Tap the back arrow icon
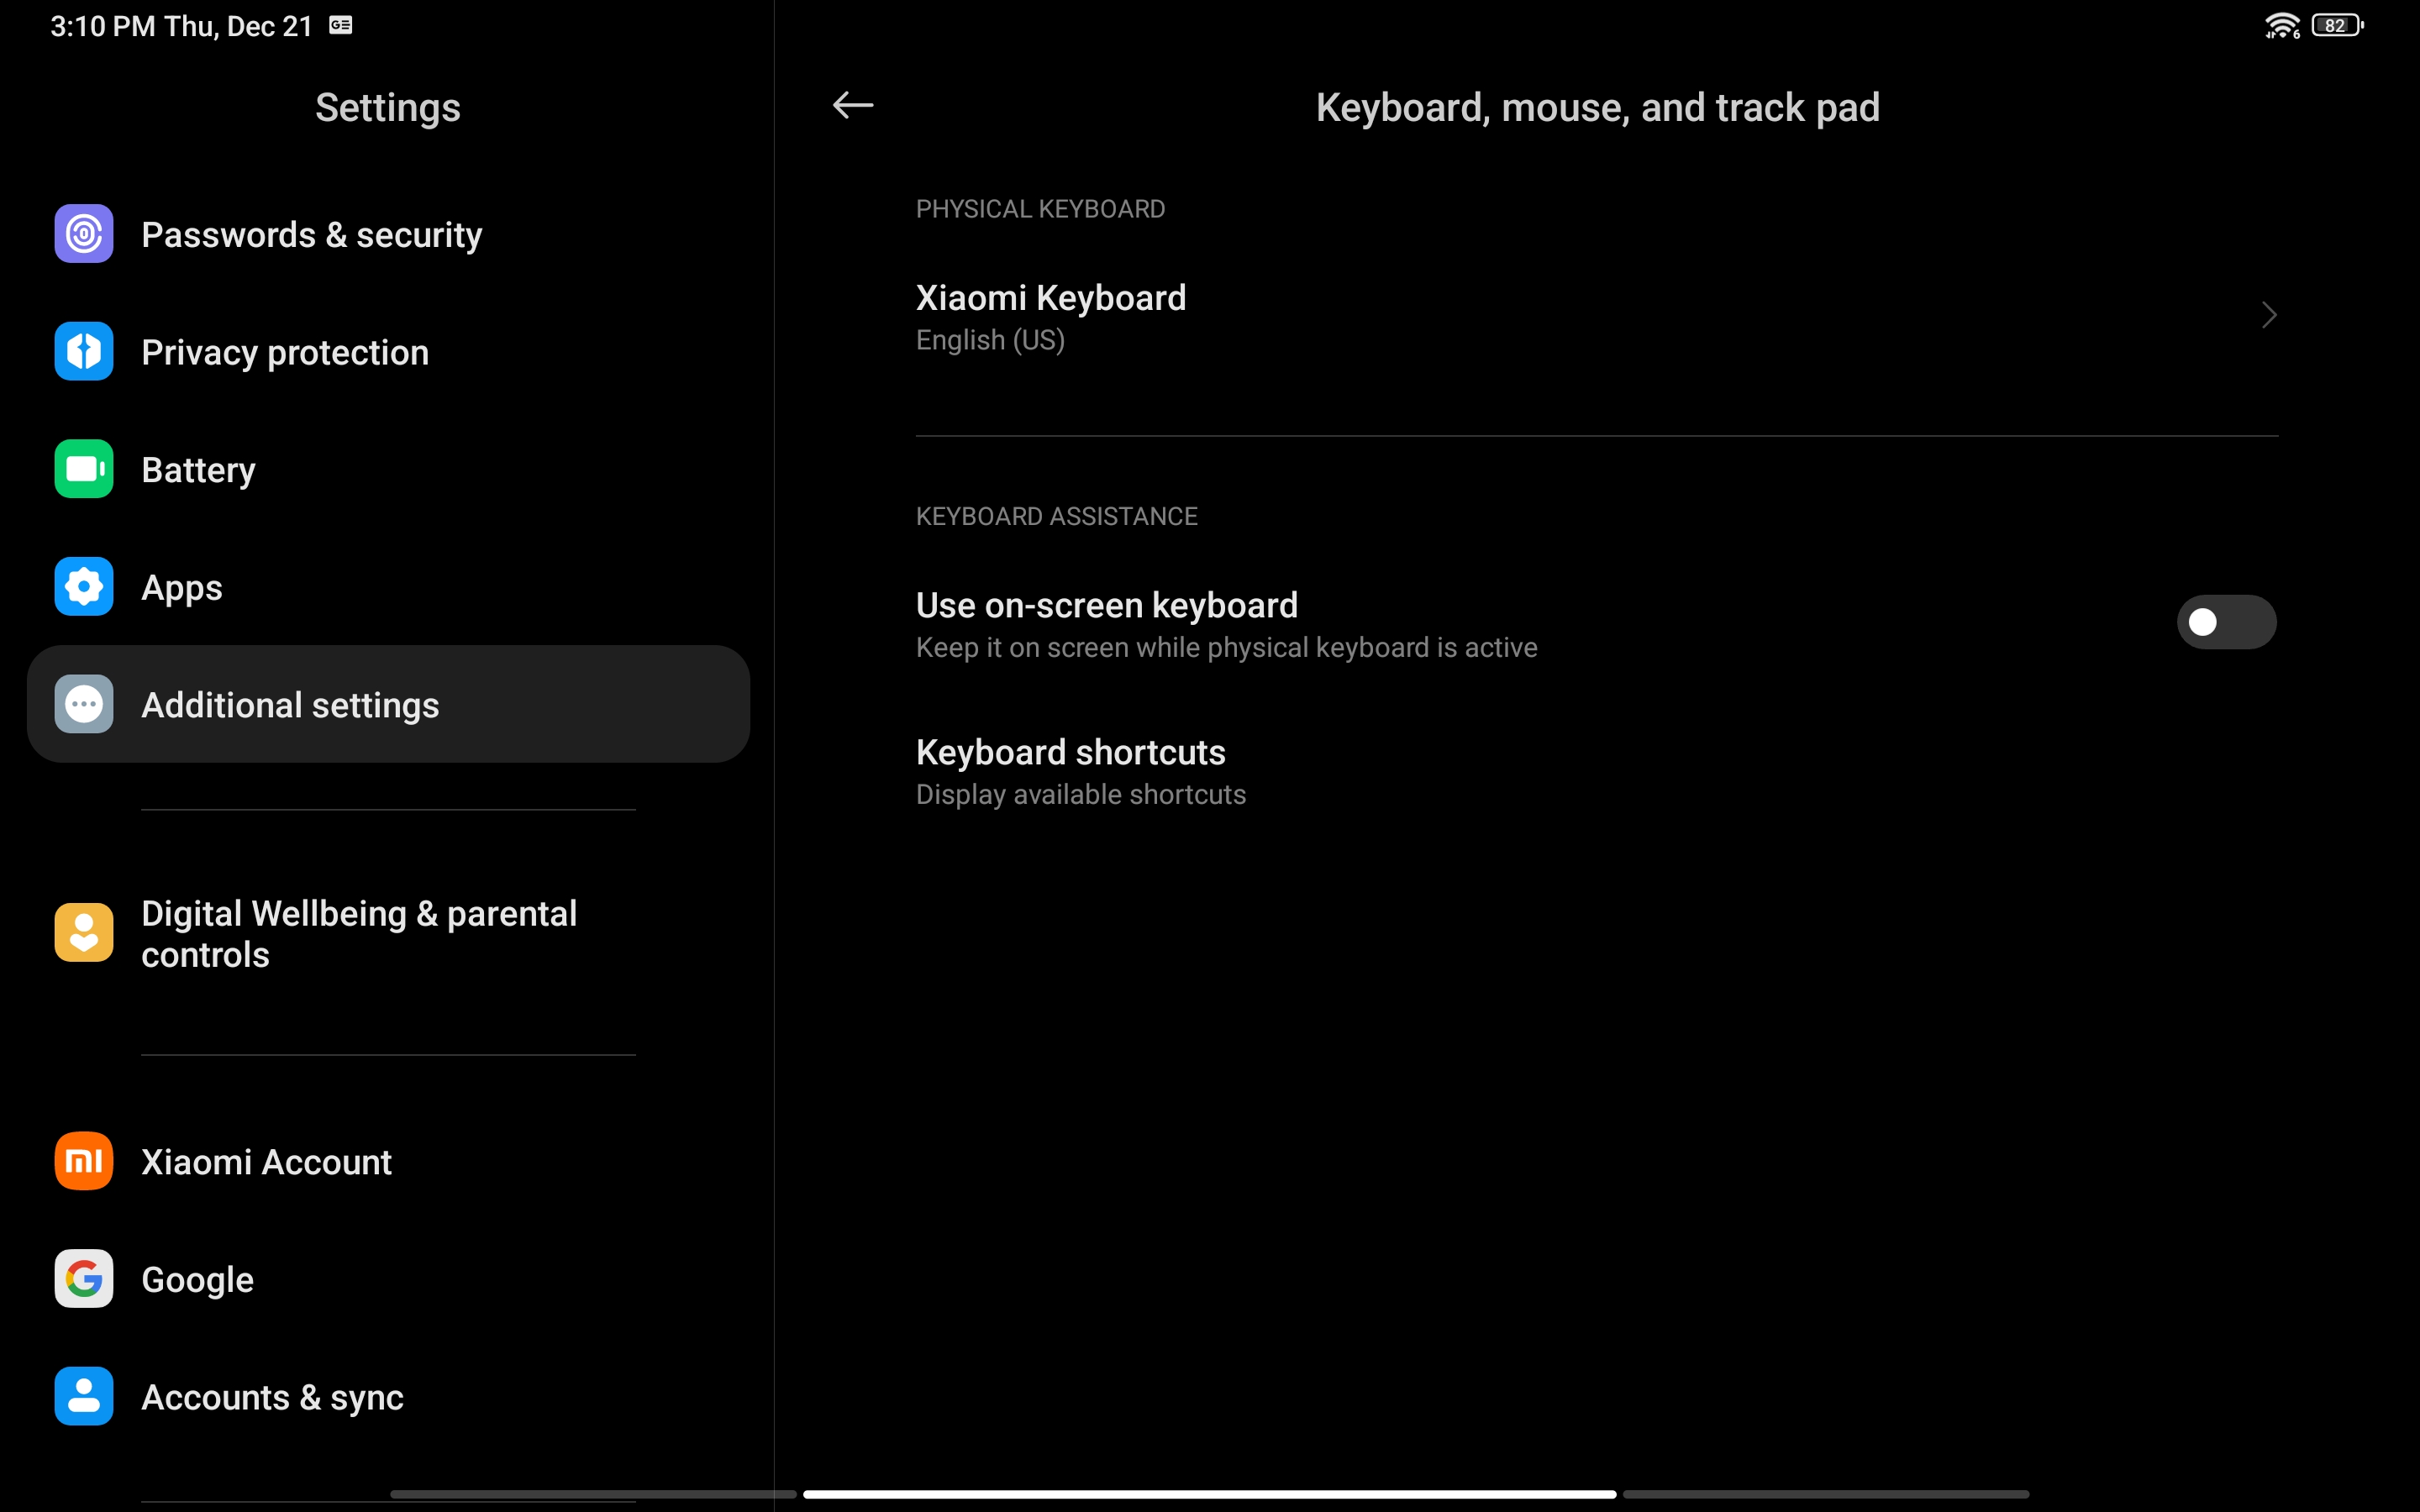This screenshot has width=2420, height=1512. [x=852, y=105]
